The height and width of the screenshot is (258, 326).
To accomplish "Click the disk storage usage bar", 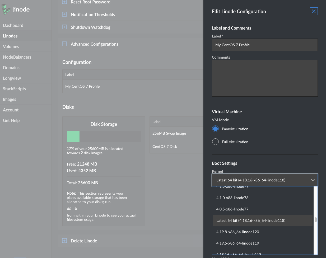I will [104, 137].
